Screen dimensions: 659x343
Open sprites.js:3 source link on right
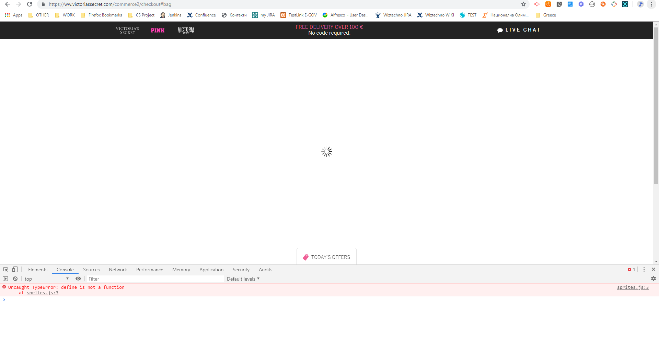point(633,287)
